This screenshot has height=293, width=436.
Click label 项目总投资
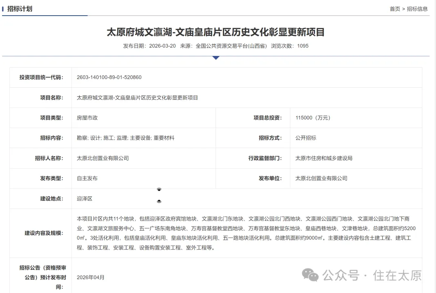pos(268,118)
